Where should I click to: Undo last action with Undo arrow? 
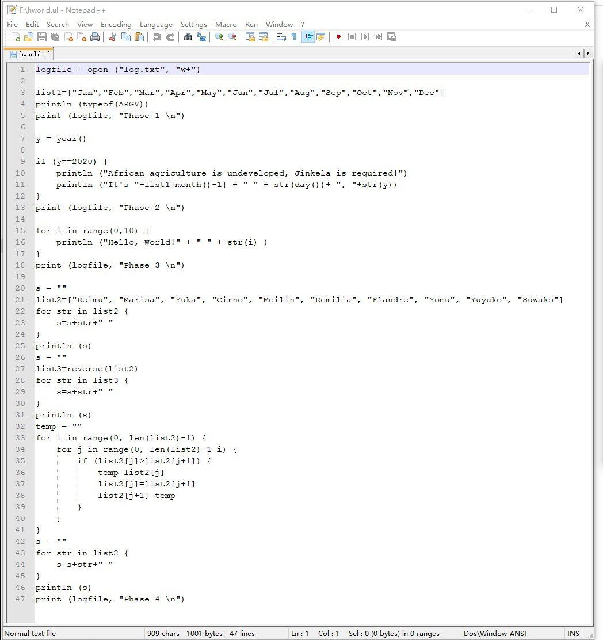click(x=157, y=37)
